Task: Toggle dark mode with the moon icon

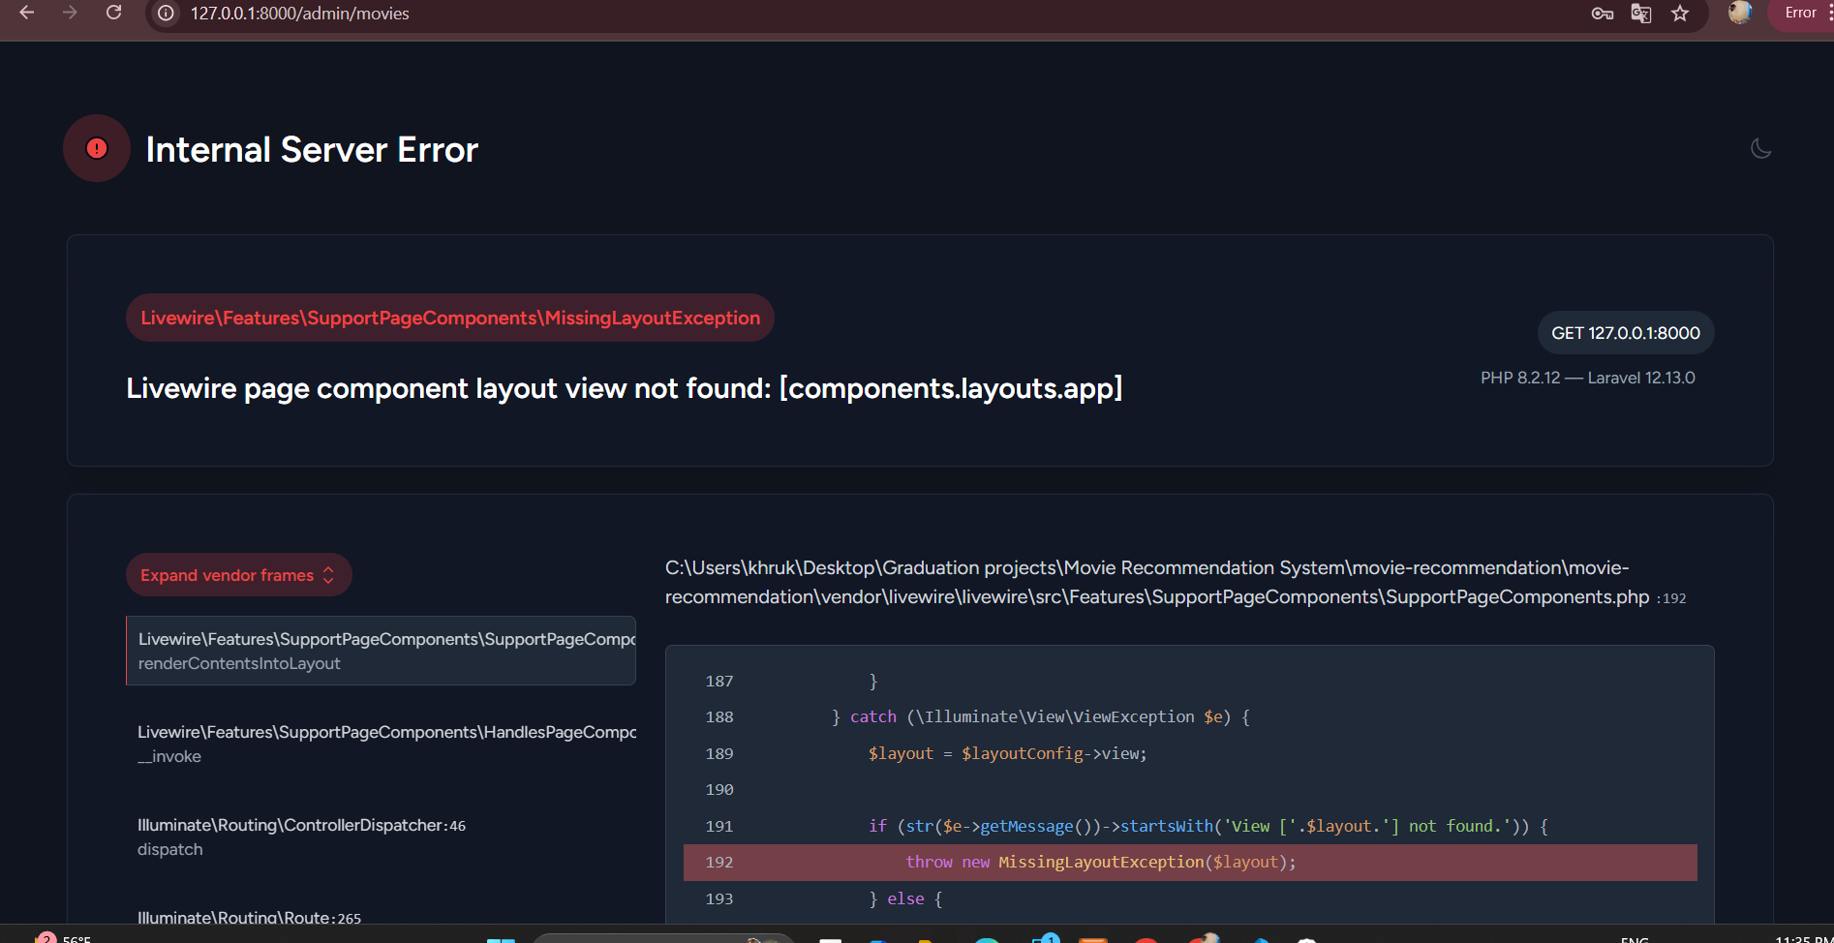Action: pyautogui.click(x=1760, y=148)
